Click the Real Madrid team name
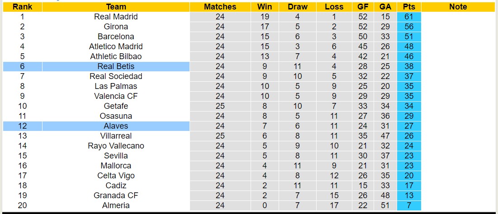This screenshot has width=498, height=214. pyautogui.click(x=116, y=17)
